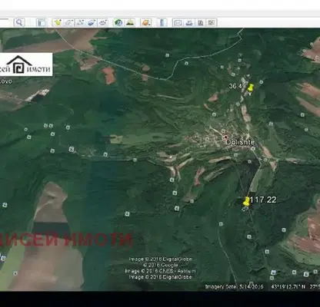Toggle sunlight across the landscape
This screenshot has width=320, height=307.
[x=130, y=22]
